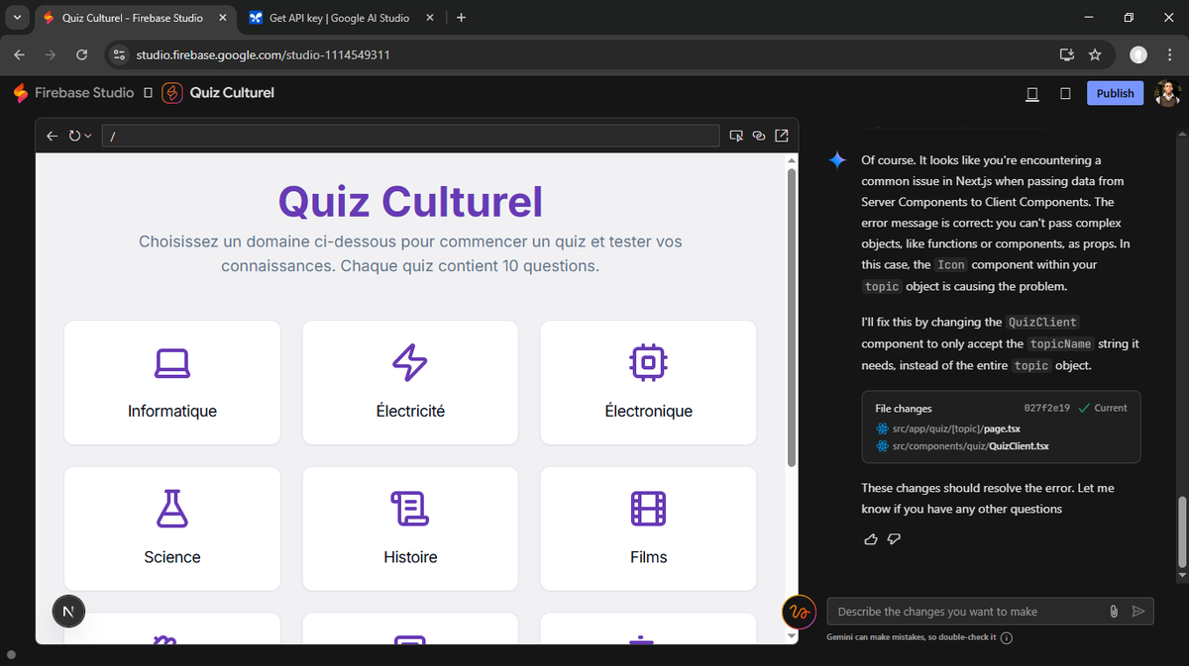Click the Quiz Culturel project name in header

tap(232, 93)
